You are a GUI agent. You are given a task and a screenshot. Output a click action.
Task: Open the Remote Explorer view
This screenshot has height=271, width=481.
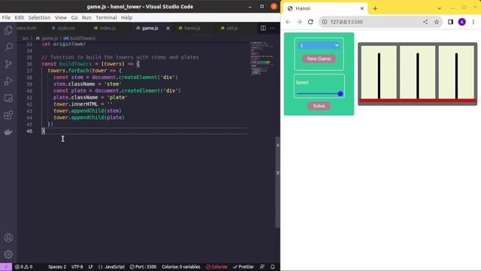coord(8,99)
